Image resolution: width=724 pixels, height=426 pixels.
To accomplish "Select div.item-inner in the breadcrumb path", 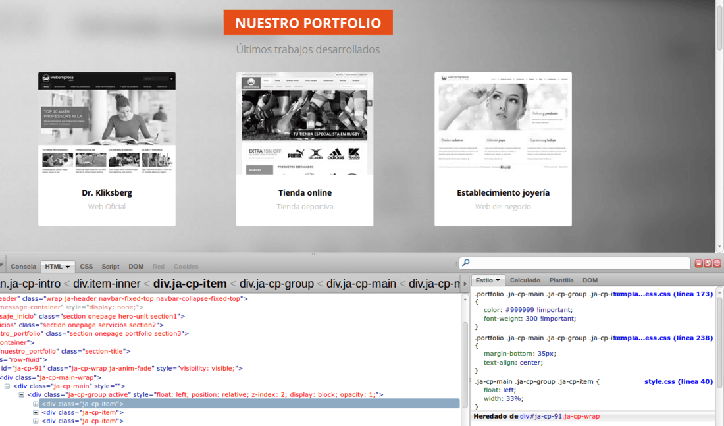I will [107, 284].
